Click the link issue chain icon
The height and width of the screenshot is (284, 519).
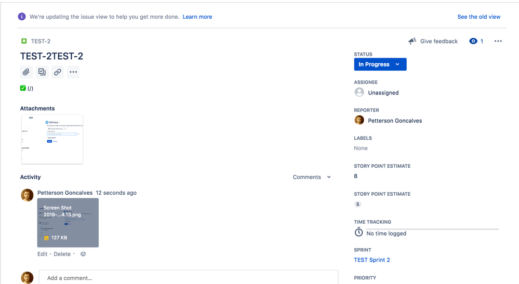(58, 72)
